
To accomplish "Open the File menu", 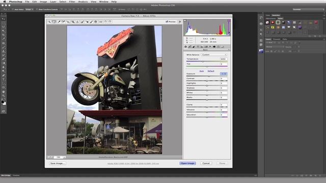I will pyautogui.click(x=27, y=2).
